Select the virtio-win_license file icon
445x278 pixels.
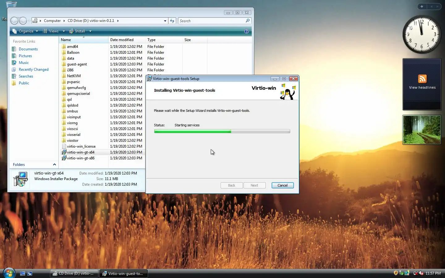click(64, 146)
